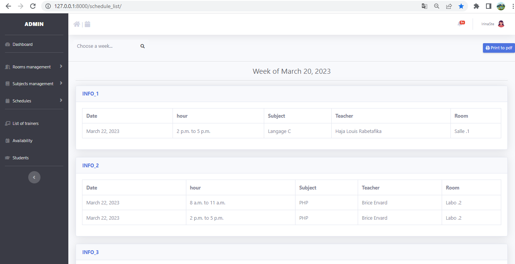The height and width of the screenshot is (264, 515).
Task: Click the home icon in the top bar
Action: pos(77,24)
